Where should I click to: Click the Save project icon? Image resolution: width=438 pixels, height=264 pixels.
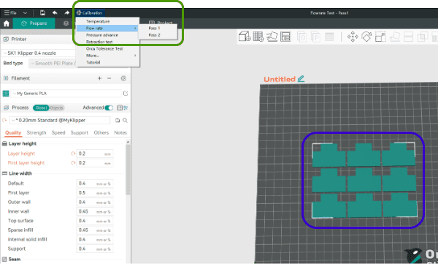click(42, 13)
